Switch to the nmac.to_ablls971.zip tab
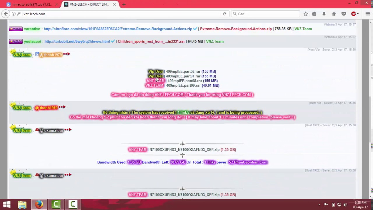 (x=32, y=4)
